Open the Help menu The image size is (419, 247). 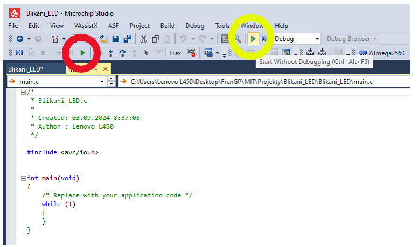[x=281, y=26]
